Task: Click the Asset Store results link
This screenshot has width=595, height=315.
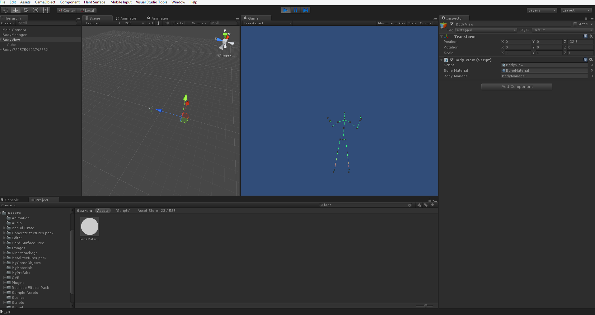Action: pyautogui.click(x=157, y=211)
